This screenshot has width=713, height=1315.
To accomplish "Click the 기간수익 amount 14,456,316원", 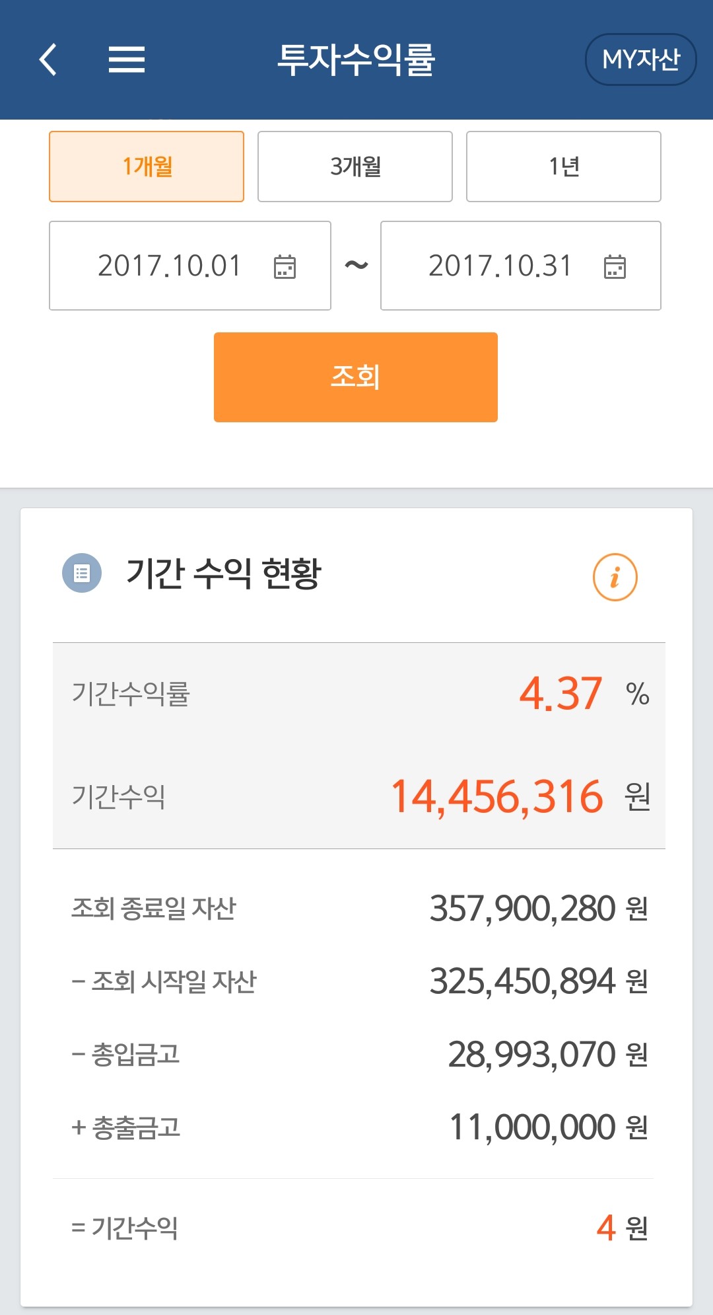I will click(495, 798).
